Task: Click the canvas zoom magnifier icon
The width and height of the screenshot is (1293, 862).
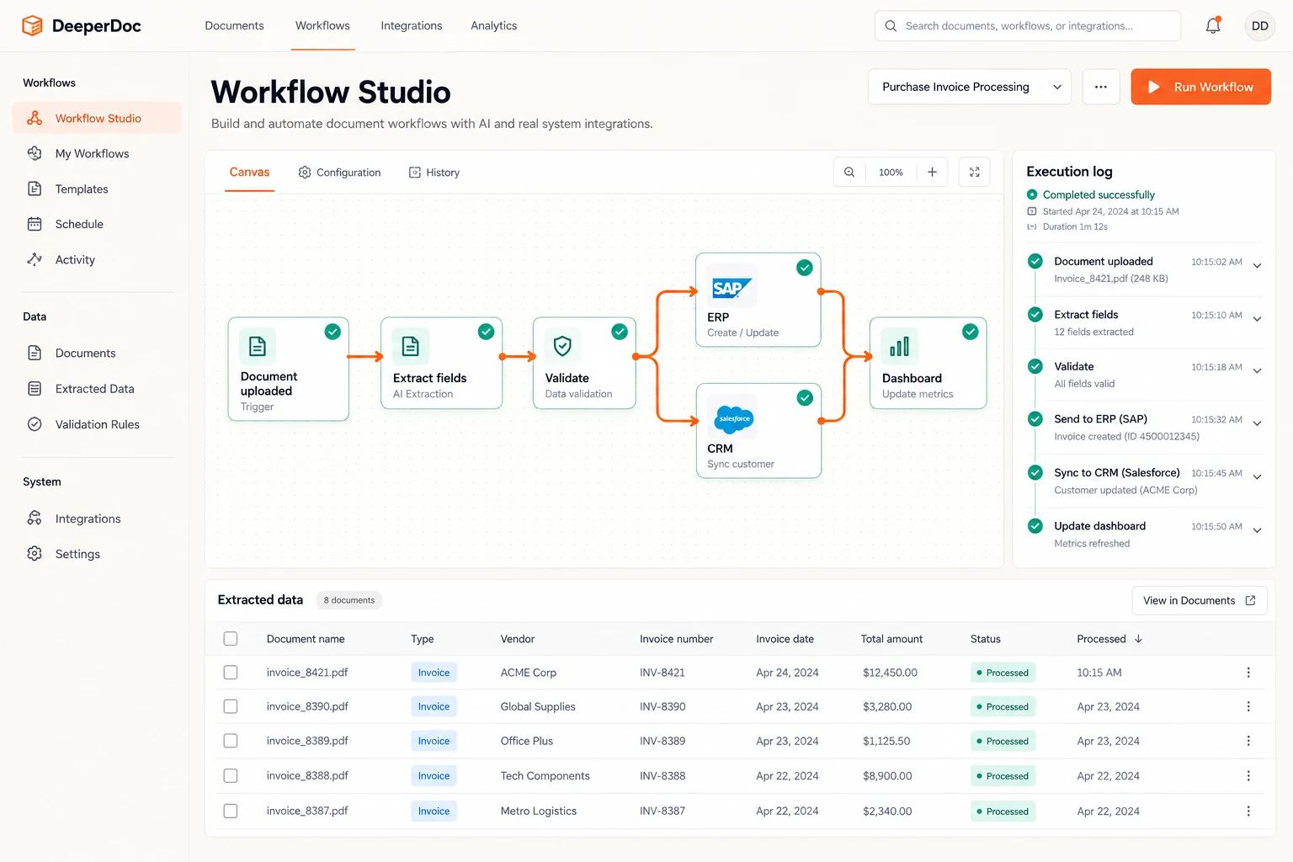Action: coord(849,173)
